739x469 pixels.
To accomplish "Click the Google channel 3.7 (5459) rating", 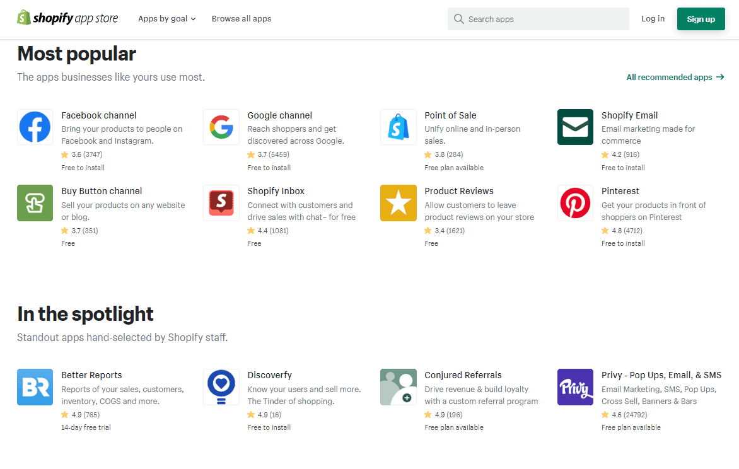I will click(268, 154).
